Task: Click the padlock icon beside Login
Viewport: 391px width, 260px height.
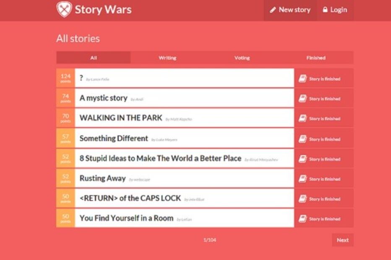Action: coord(325,10)
